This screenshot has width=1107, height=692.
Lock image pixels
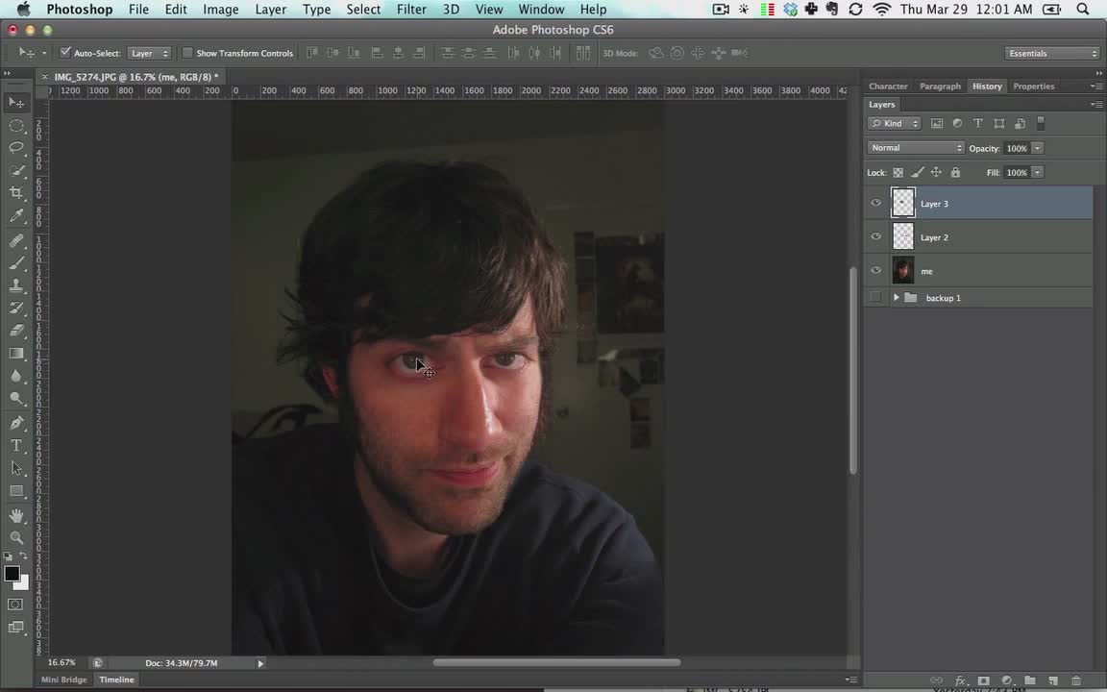point(917,172)
